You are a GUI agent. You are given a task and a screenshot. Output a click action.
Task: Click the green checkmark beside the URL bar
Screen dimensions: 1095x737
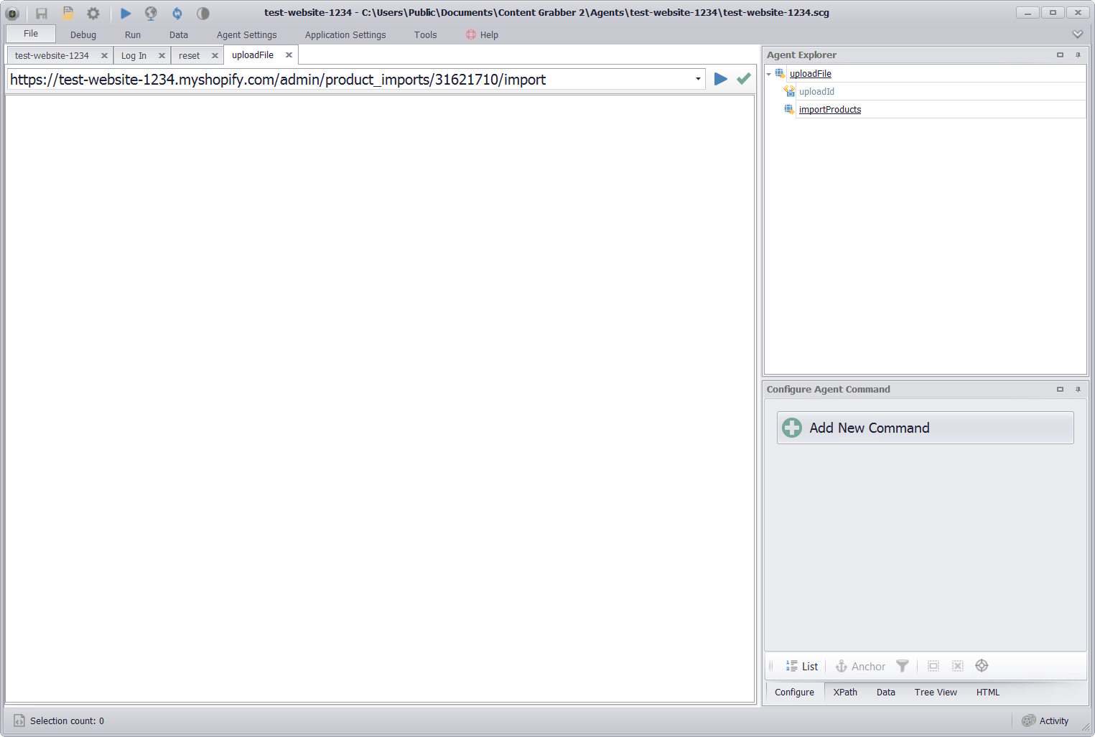[x=744, y=79]
